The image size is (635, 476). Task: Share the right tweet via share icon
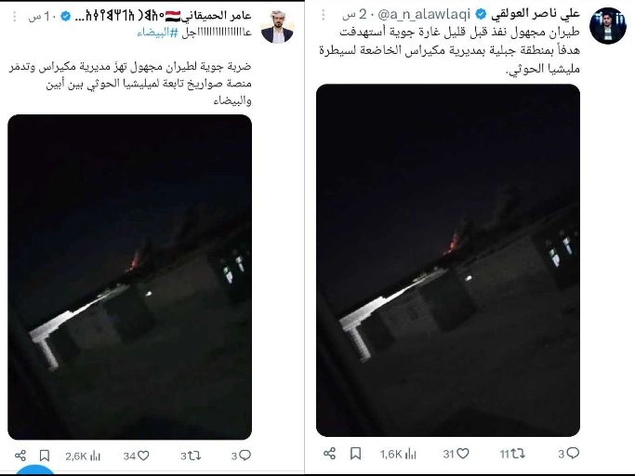click(330, 454)
